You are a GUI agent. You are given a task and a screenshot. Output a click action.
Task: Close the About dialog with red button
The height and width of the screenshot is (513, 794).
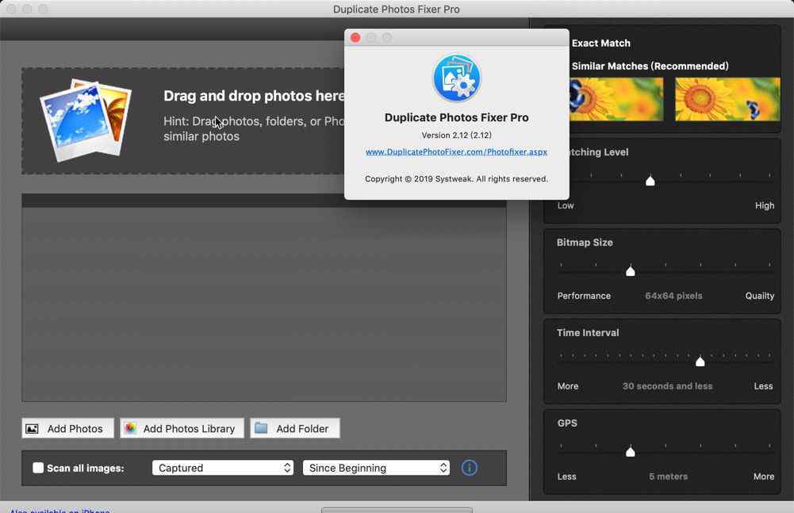355,37
